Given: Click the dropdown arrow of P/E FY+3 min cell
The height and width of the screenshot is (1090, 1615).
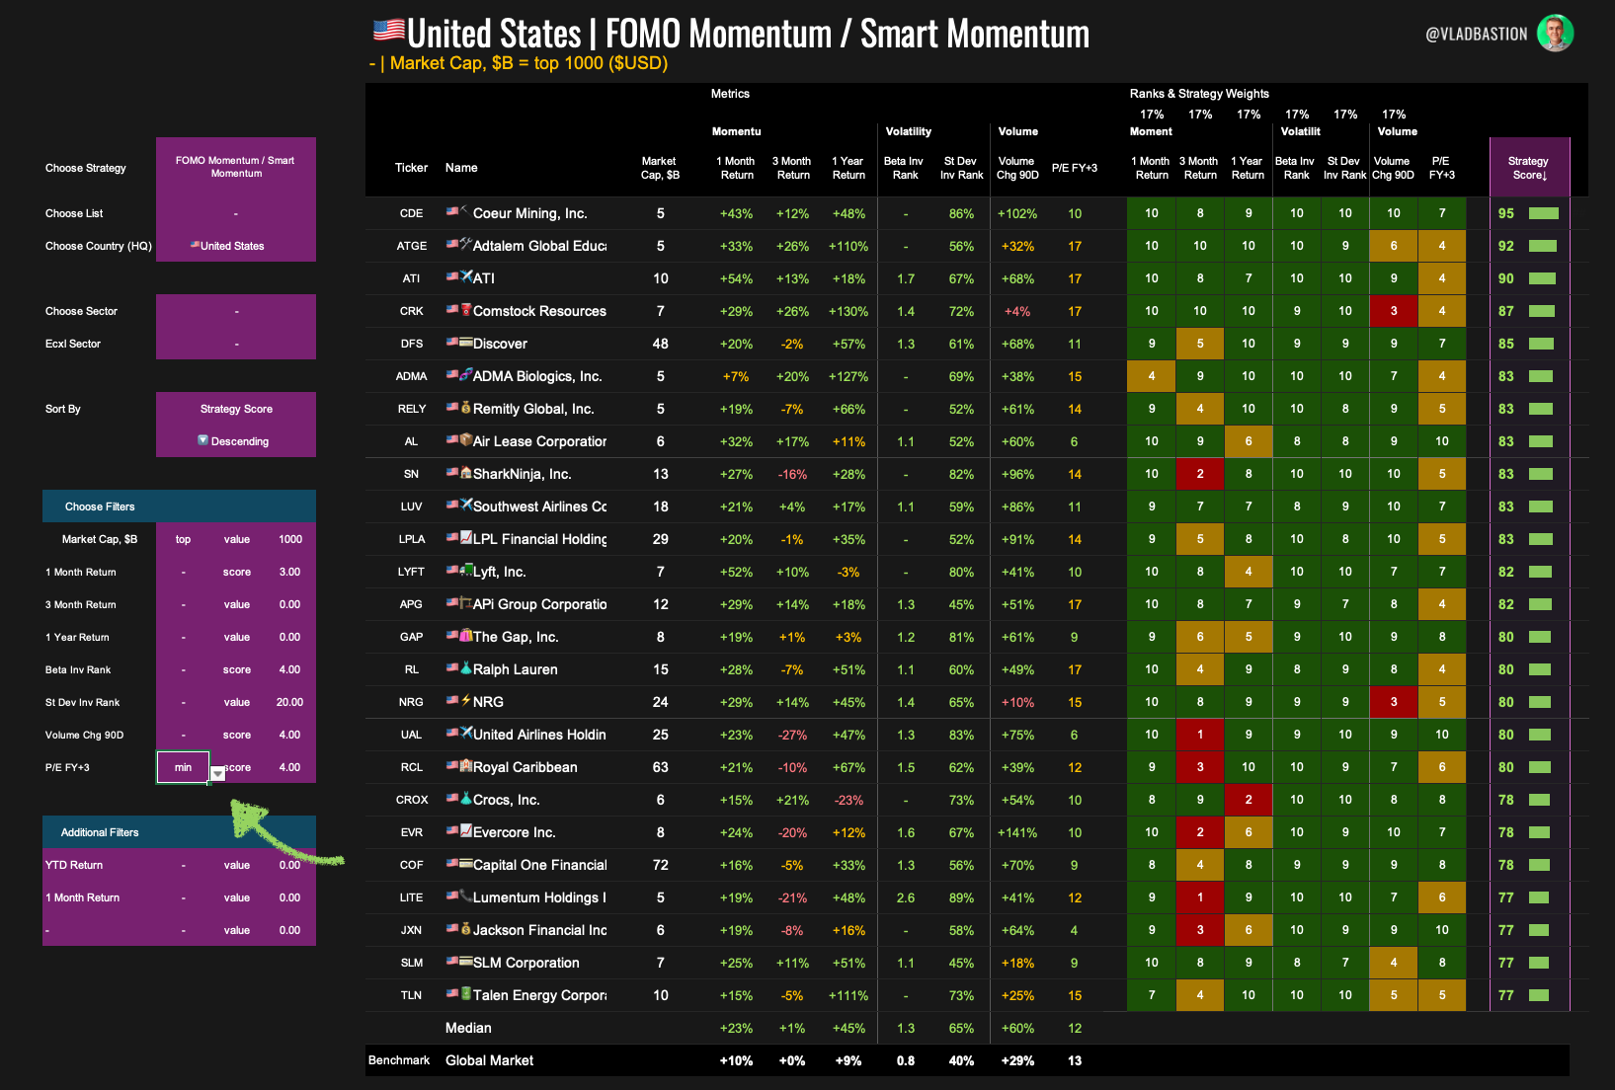Looking at the screenshot, I should click(217, 774).
